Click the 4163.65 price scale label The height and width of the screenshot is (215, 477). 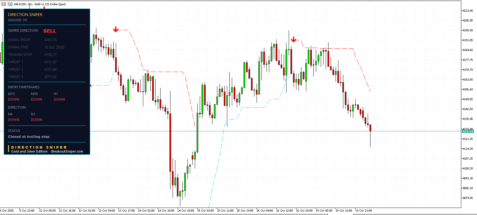pos(468,80)
